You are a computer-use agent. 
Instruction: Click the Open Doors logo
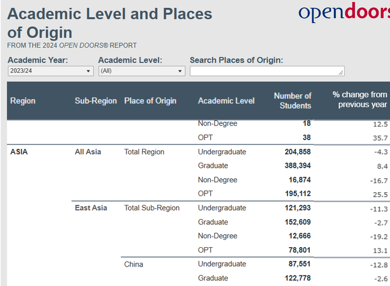point(343,13)
